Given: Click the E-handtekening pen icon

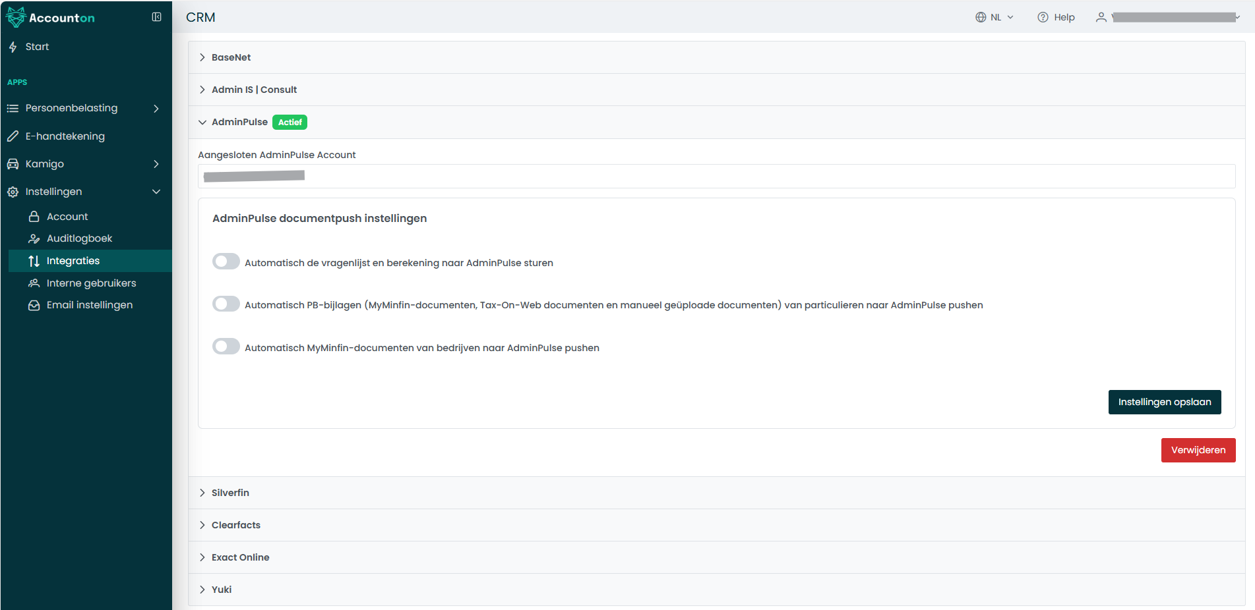Looking at the screenshot, I should click(13, 136).
